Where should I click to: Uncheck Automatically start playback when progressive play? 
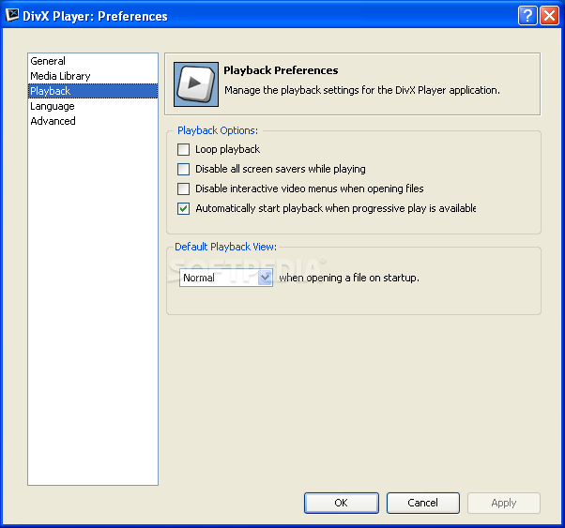click(x=183, y=208)
